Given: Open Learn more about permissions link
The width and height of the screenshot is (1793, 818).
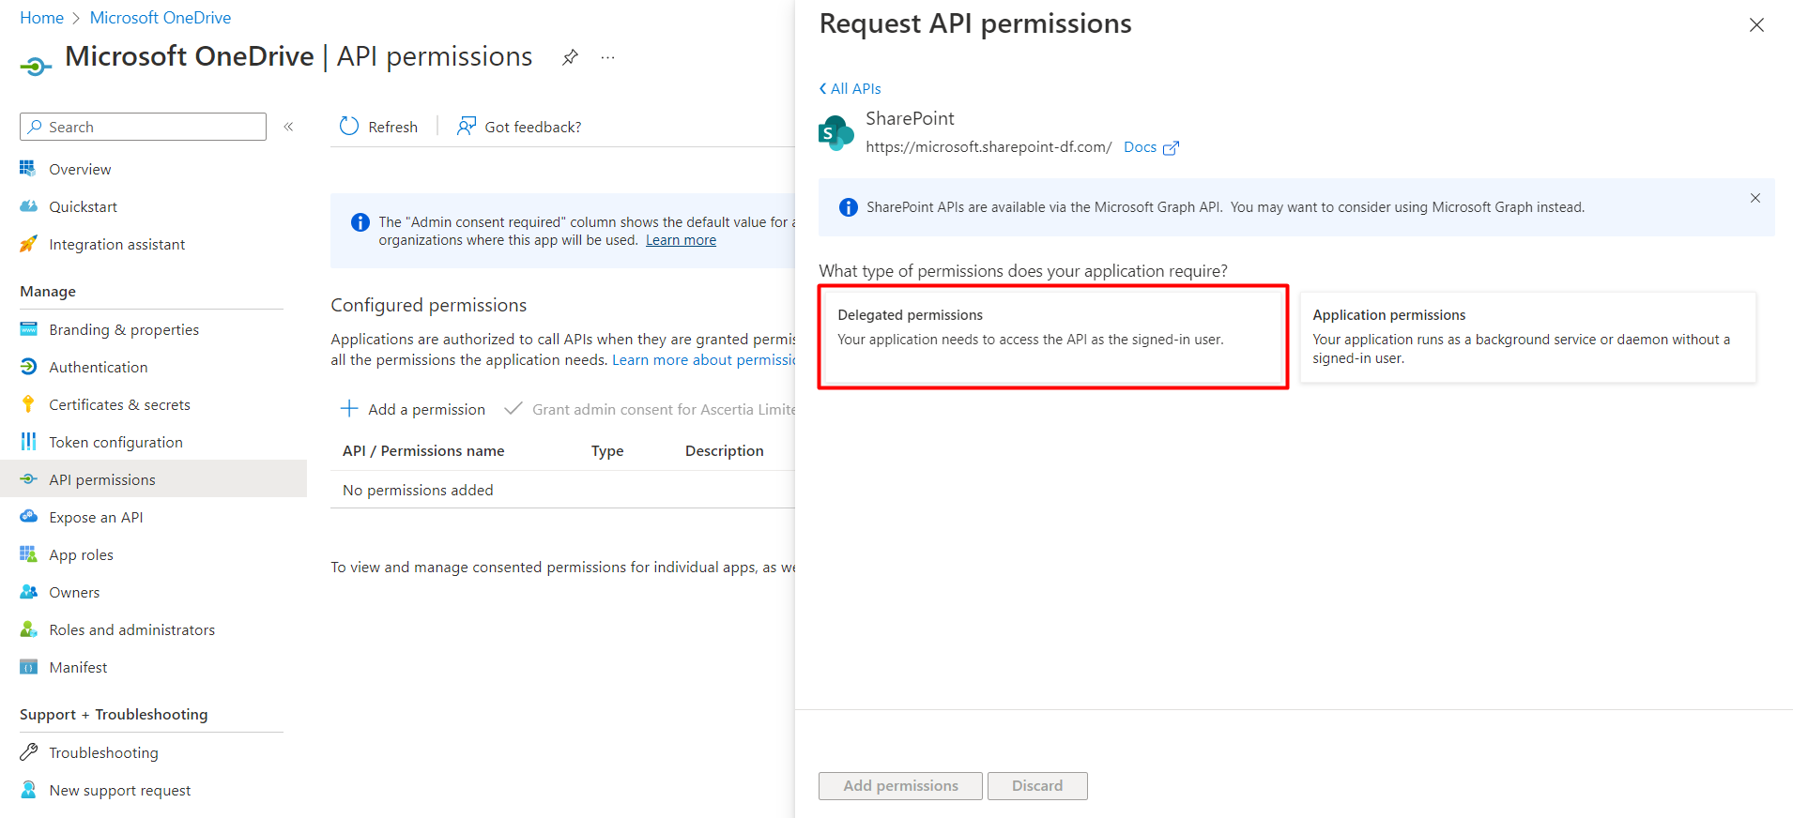Looking at the screenshot, I should [x=704, y=360].
